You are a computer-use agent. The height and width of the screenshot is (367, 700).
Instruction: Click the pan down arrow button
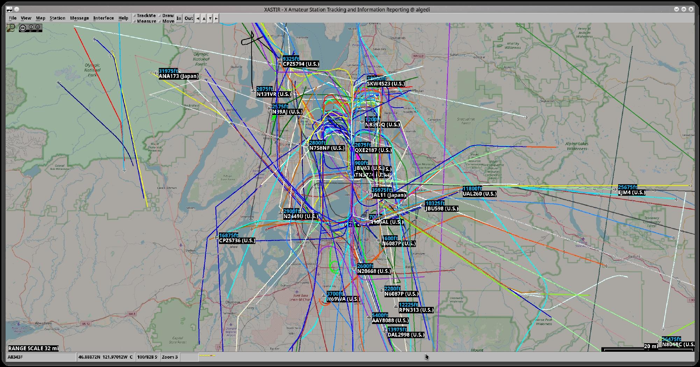click(210, 19)
